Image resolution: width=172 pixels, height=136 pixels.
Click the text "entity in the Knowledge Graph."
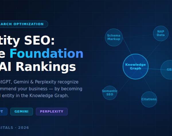[x=36, y=96]
